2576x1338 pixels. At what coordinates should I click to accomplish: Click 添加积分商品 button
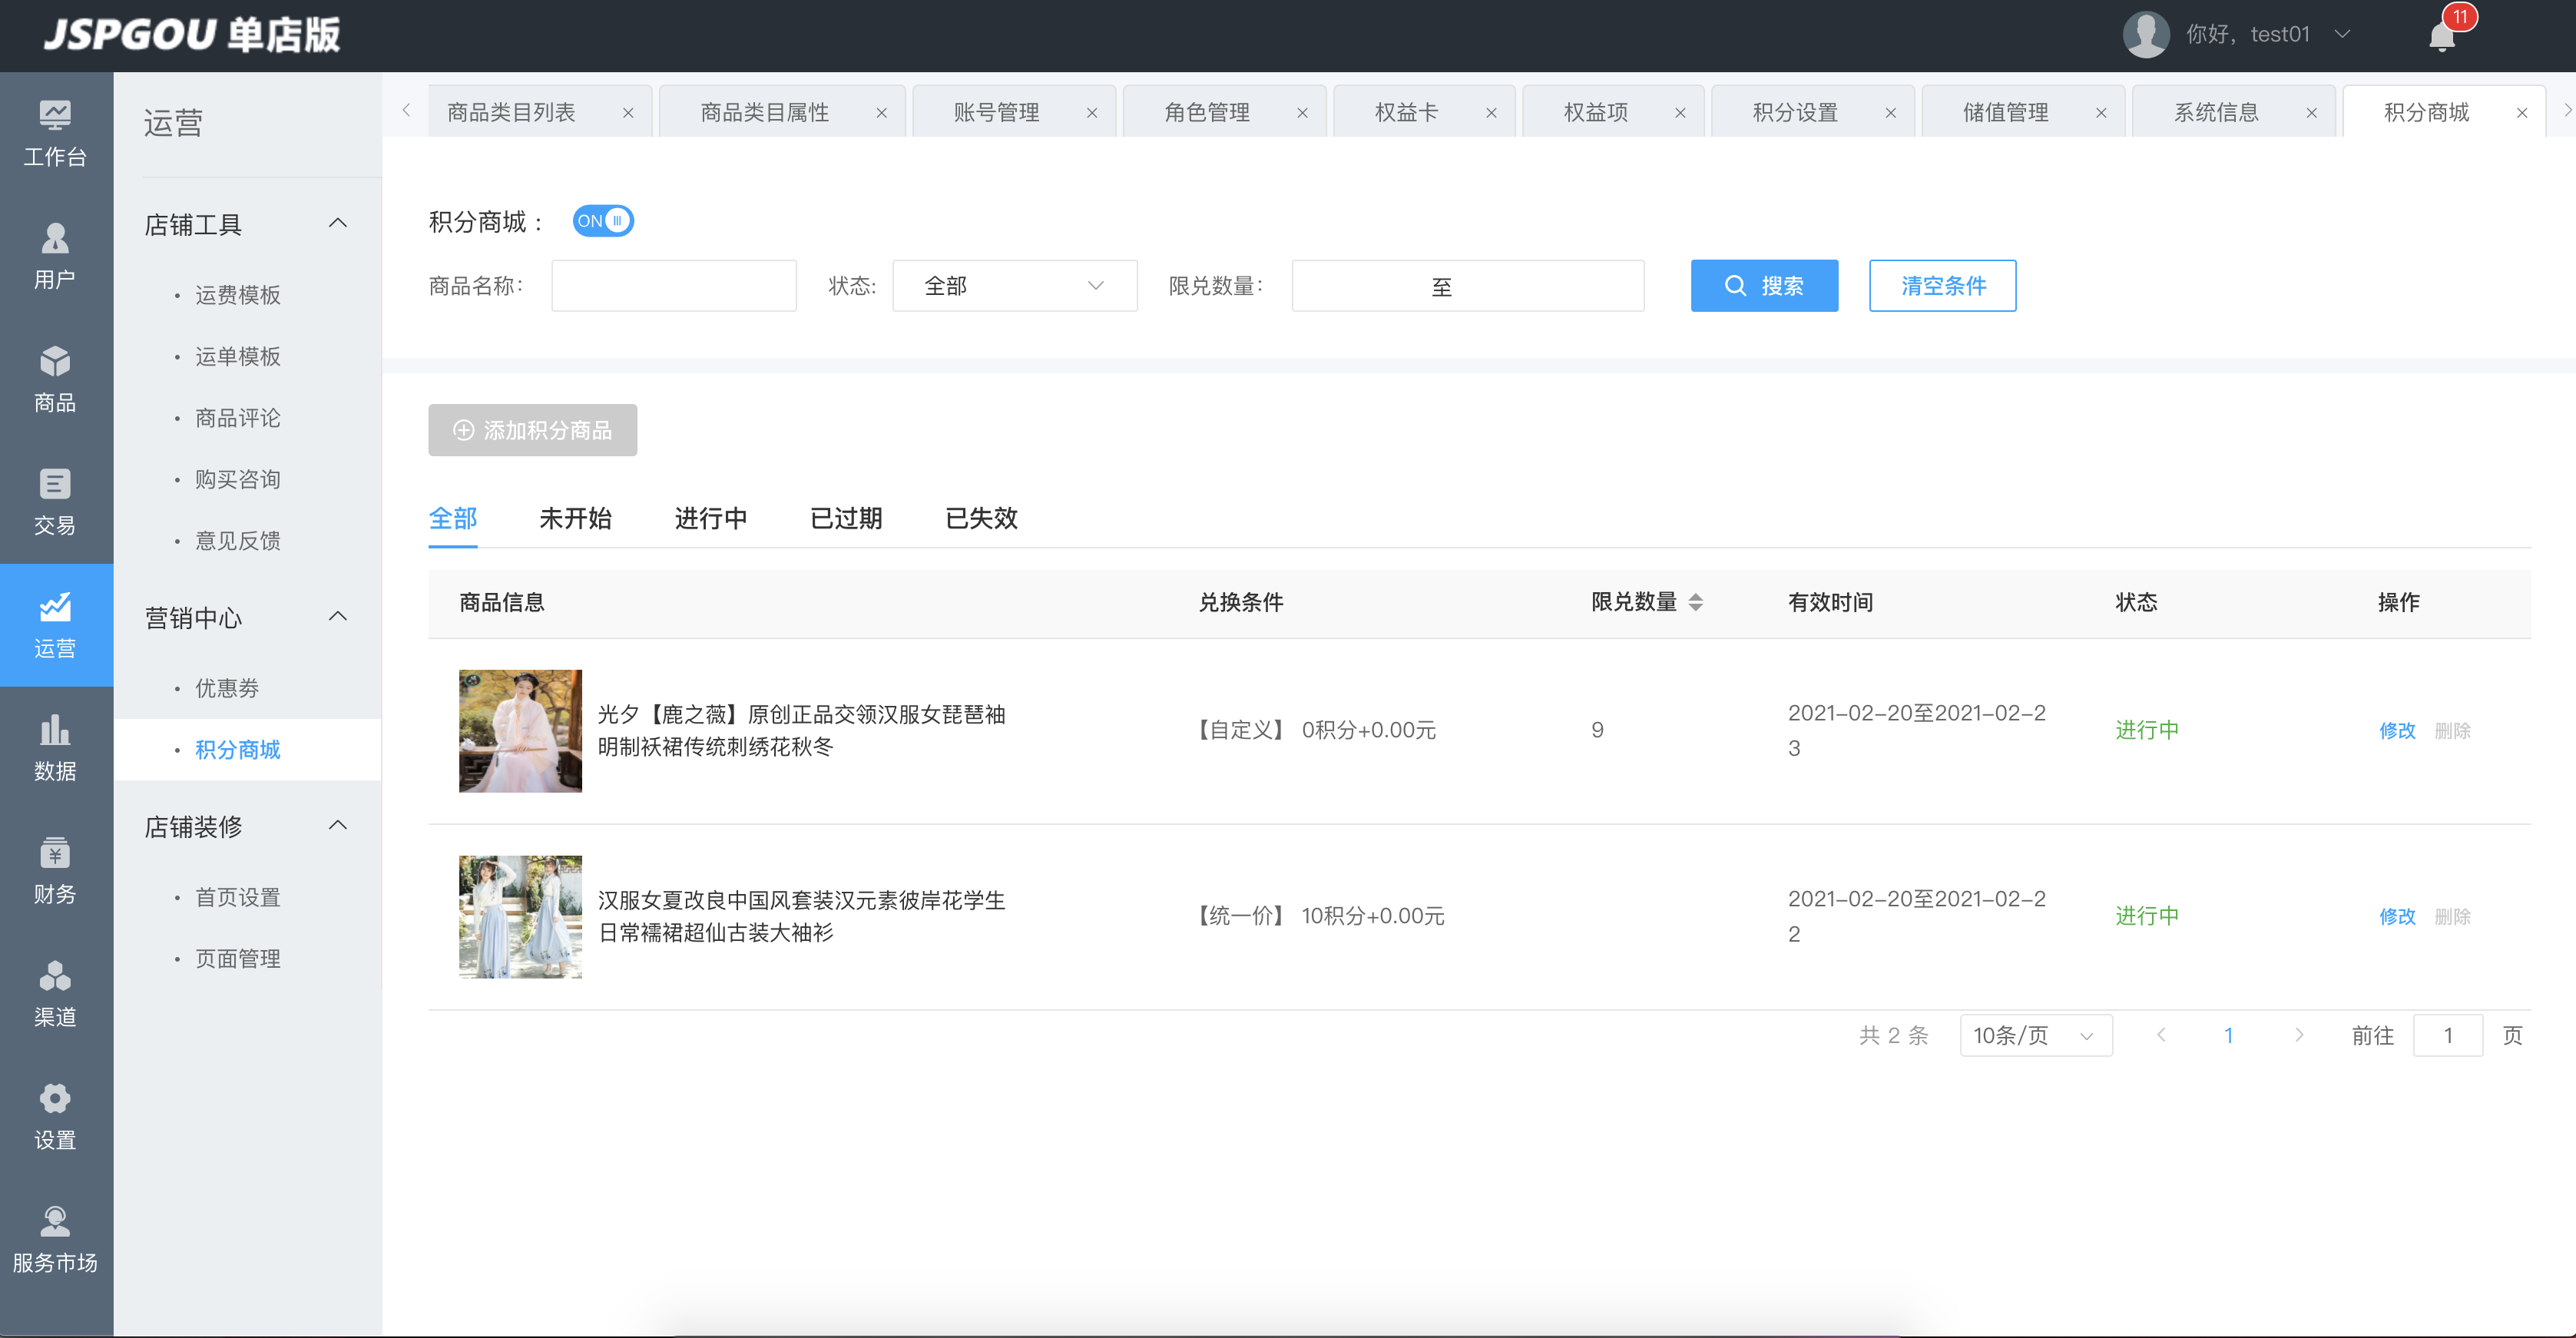(x=533, y=430)
